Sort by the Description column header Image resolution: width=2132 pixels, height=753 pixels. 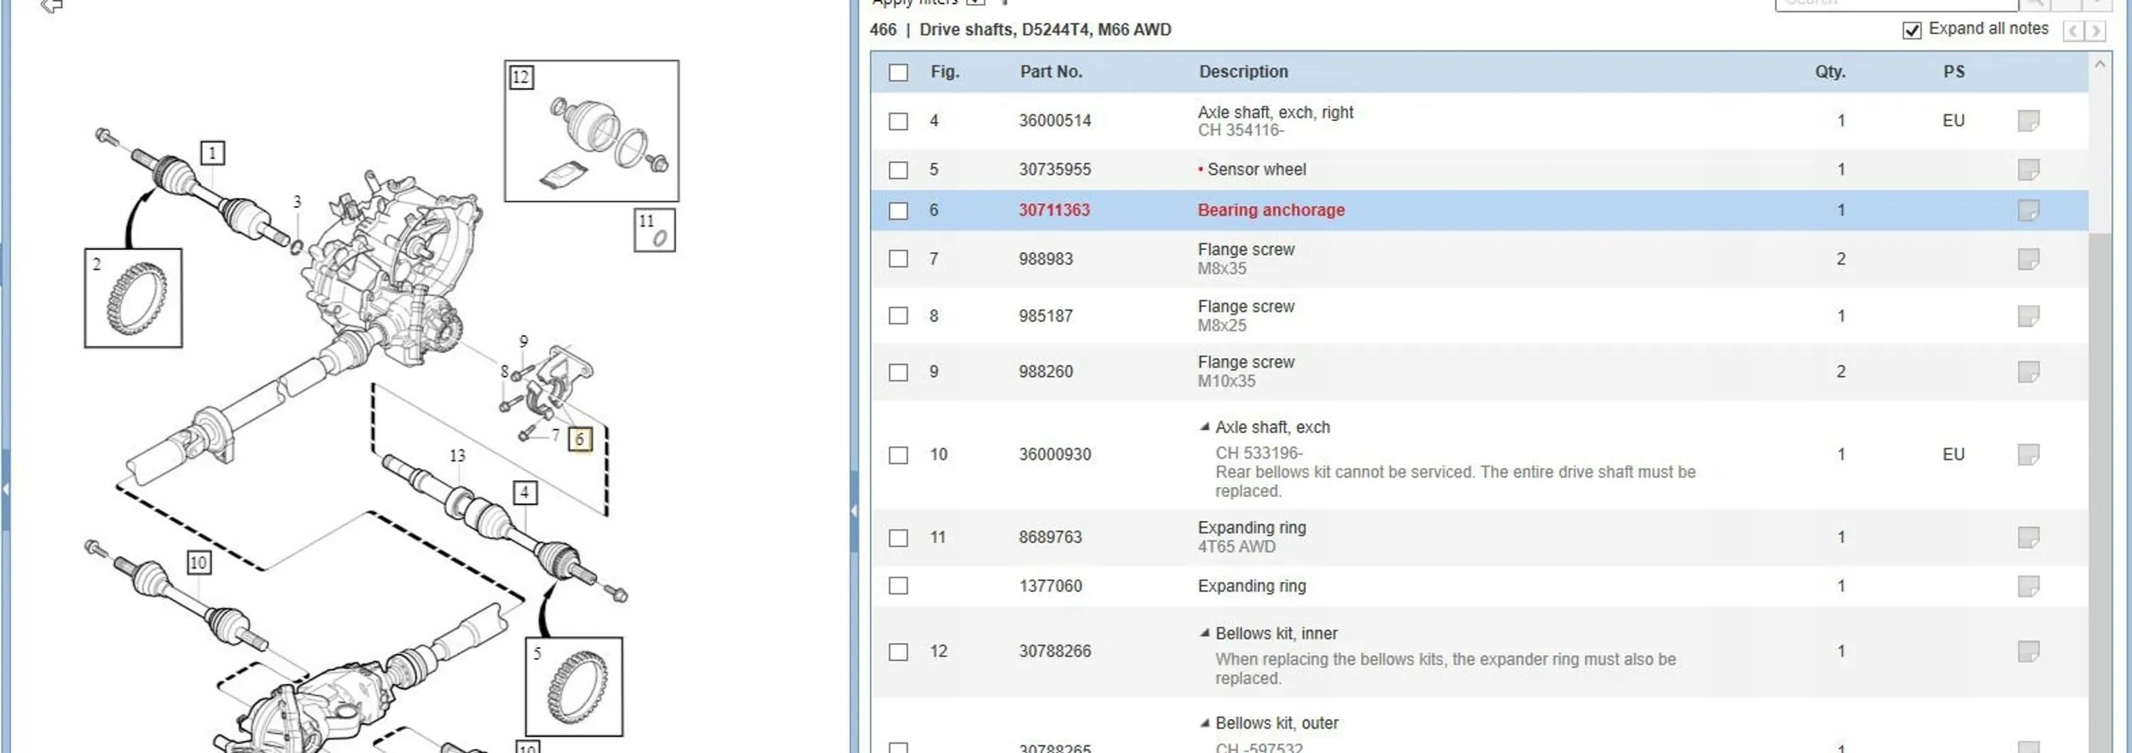1243,72
